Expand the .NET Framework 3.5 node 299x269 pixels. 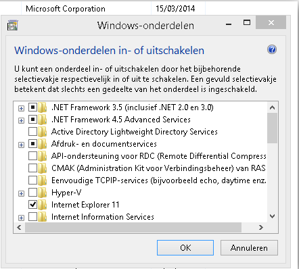[21, 109]
